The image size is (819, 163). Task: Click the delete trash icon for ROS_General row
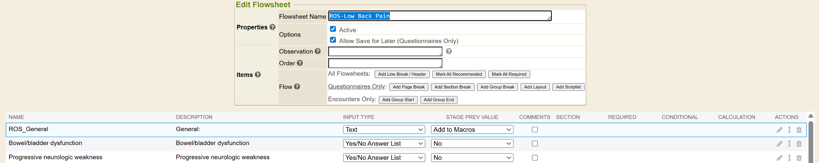coord(799,130)
